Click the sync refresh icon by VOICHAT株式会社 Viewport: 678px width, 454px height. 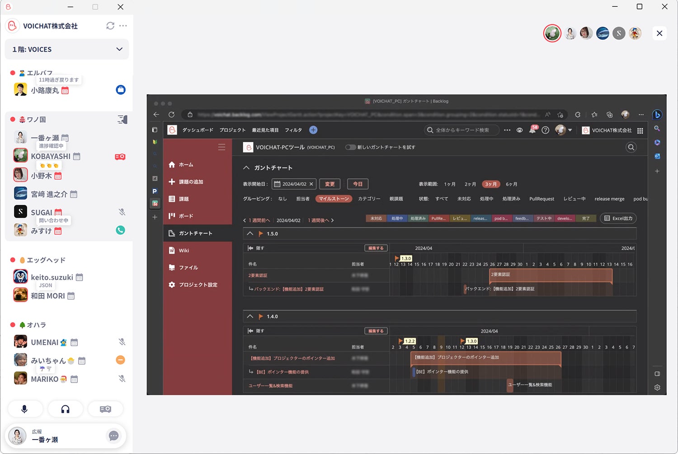[110, 26]
